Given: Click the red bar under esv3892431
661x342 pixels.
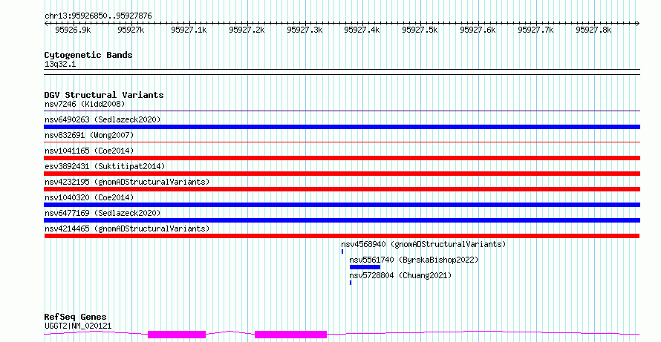Looking at the screenshot, I should click(342, 174).
